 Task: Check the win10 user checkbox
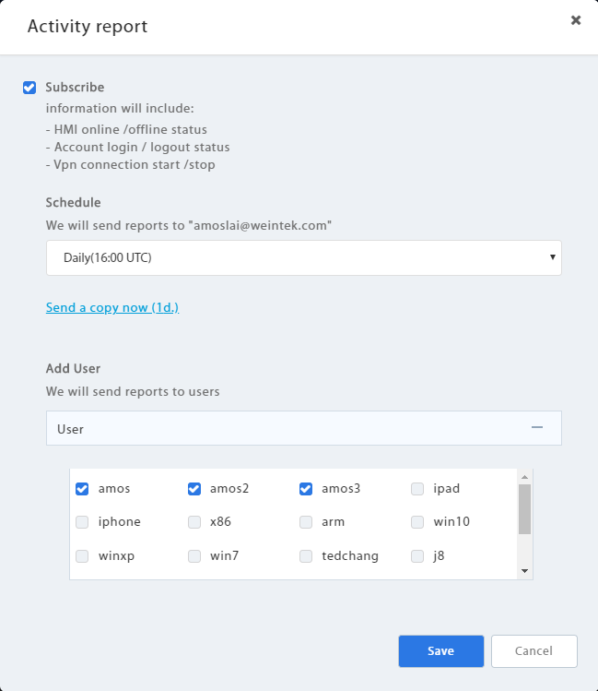pos(417,522)
